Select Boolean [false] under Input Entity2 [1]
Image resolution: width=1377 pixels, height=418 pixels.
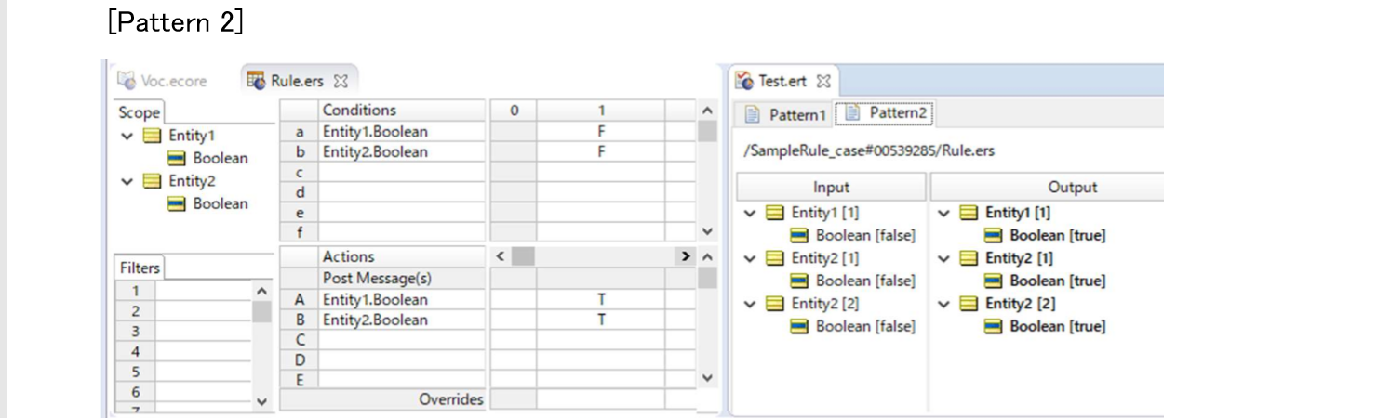click(x=865, y=281)
